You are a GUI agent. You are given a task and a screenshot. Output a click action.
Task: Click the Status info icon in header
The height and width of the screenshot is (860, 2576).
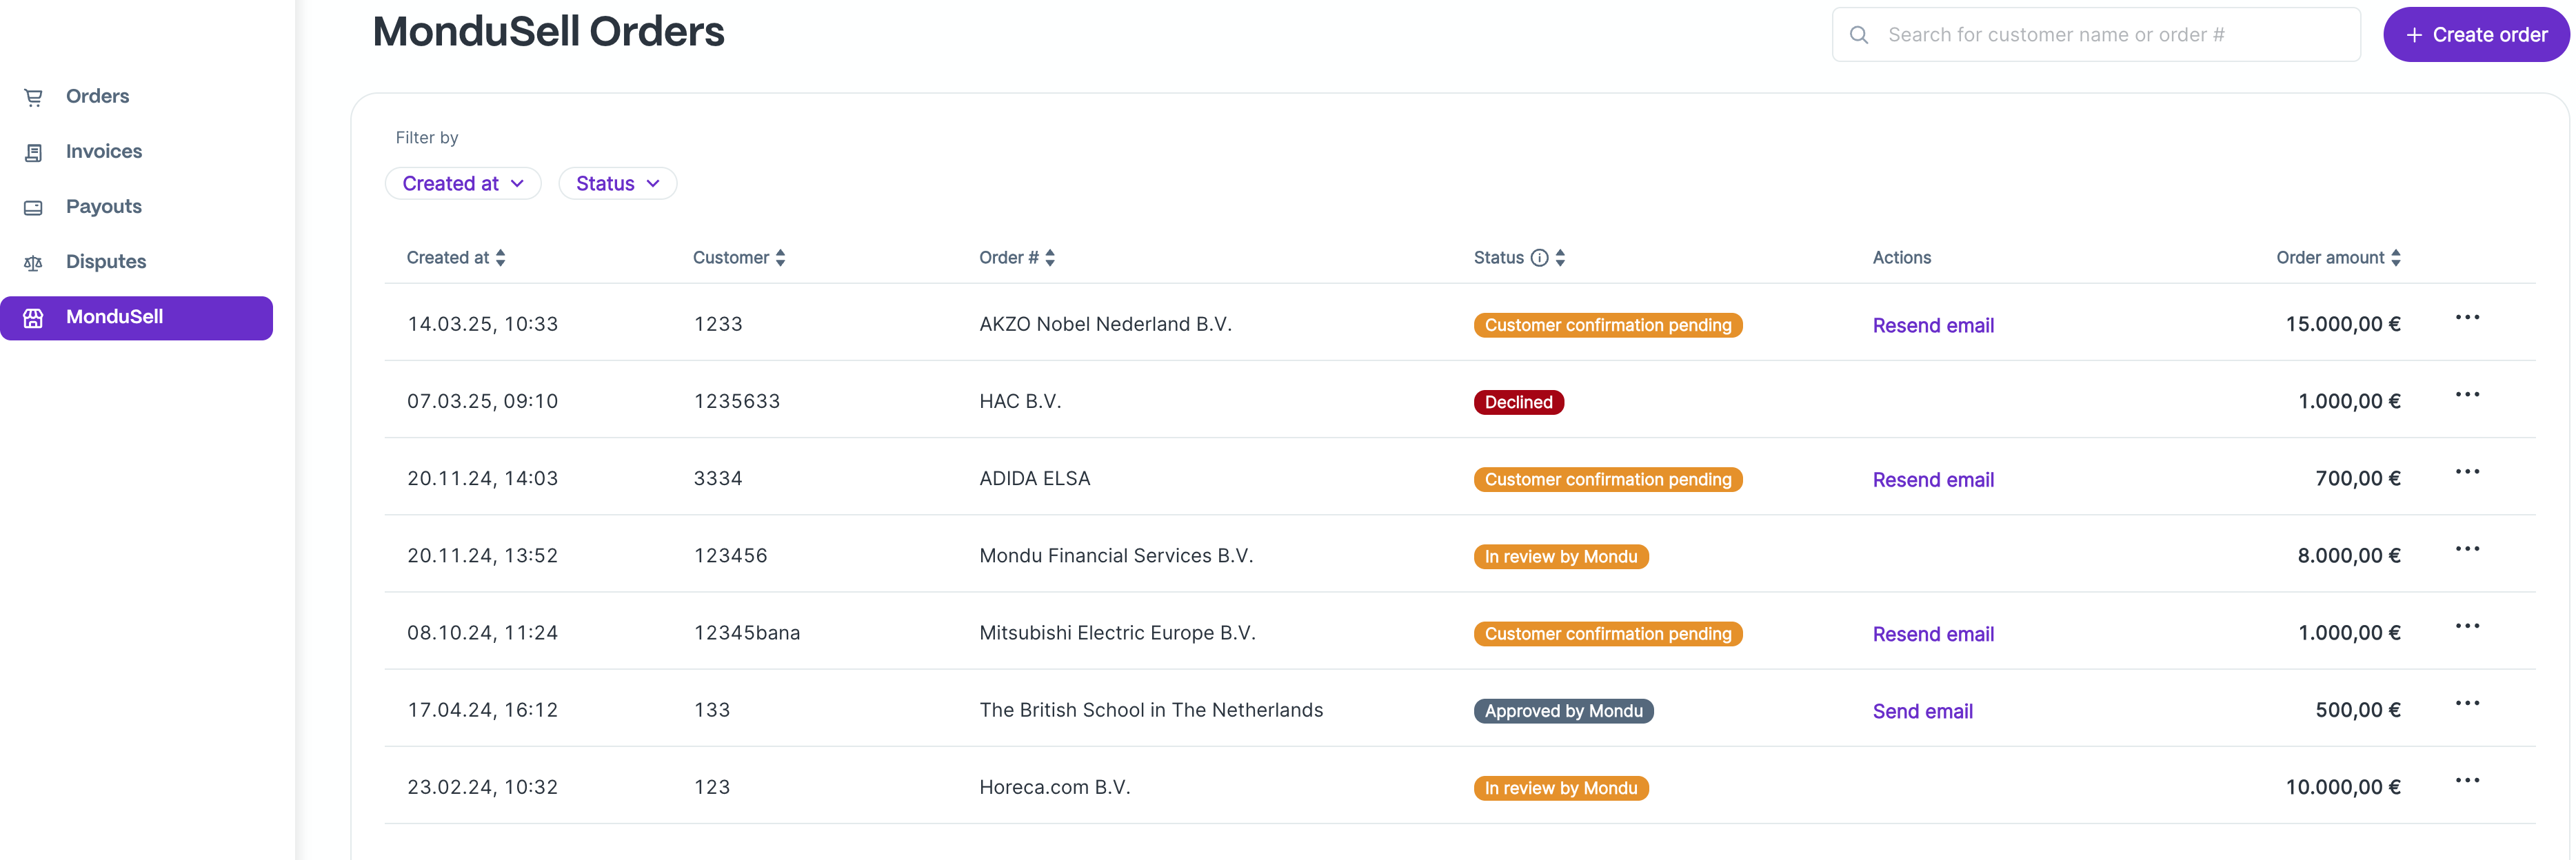pos(1539,258)
